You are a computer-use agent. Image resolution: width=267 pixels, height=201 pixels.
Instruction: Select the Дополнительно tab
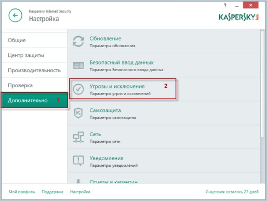click(x=28, y=100)
